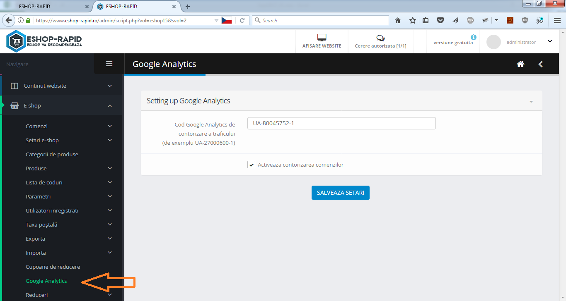Click the blue info icon near versiune gratuita
Viewport: 566px width, 301px height.
coord(474,37)
